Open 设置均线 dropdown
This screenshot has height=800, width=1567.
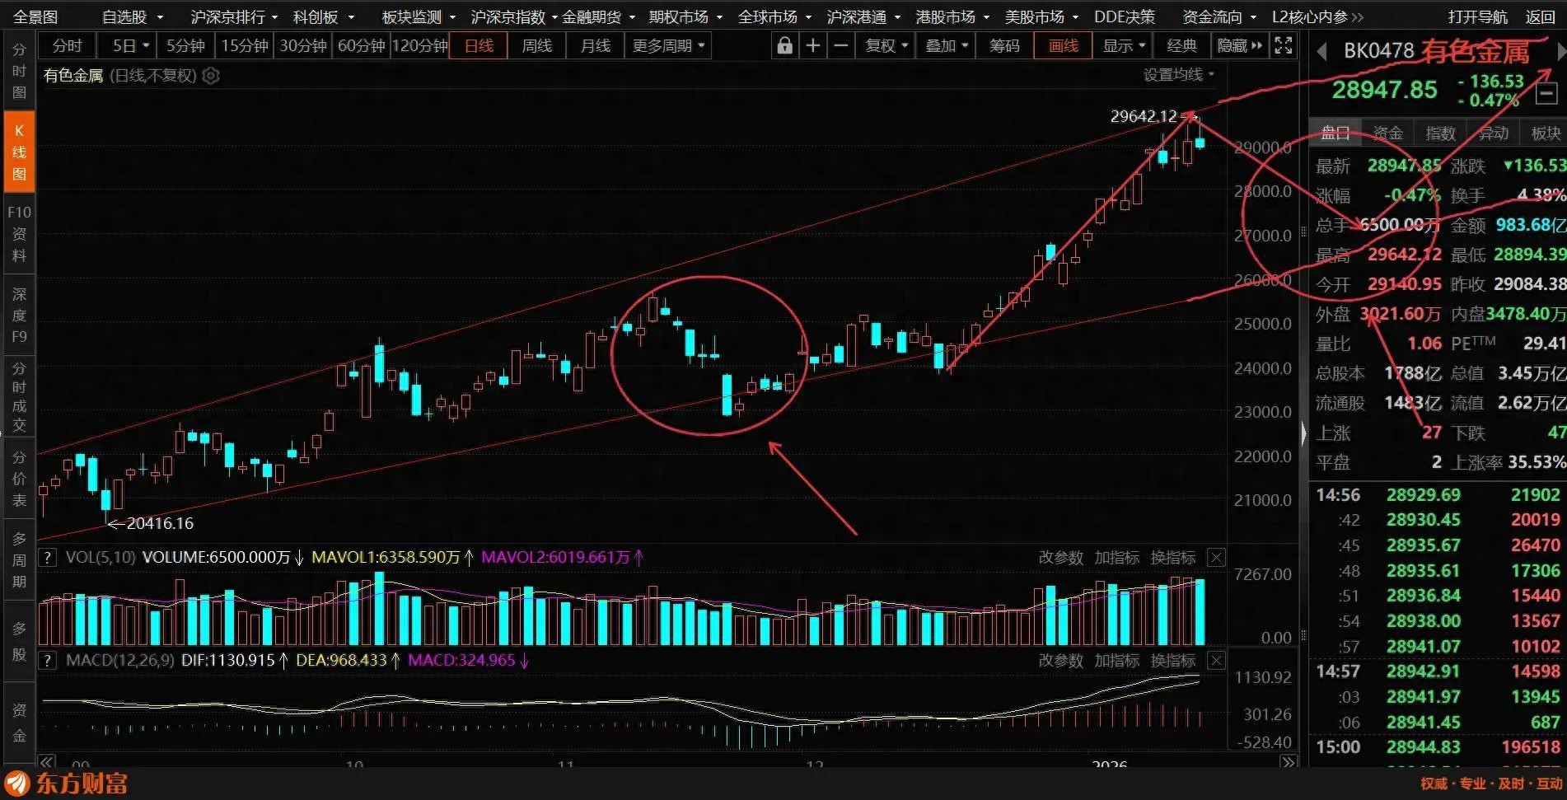coord(1178,75)
